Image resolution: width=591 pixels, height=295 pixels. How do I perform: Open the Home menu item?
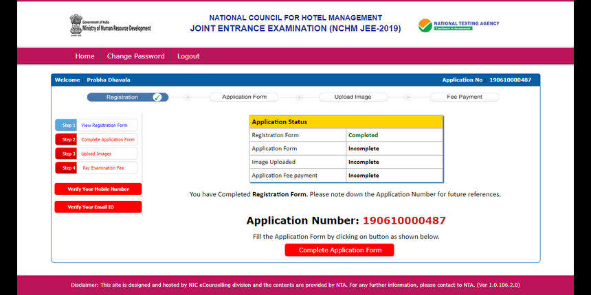[x=85, y=56]
